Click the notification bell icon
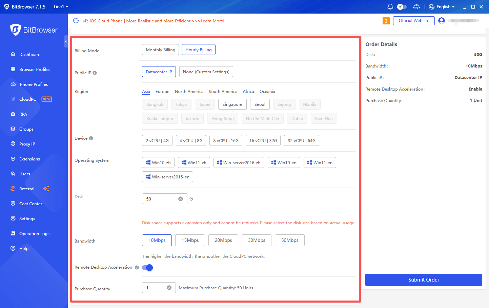This screenshot has height=308, width=489. point(390,7)
